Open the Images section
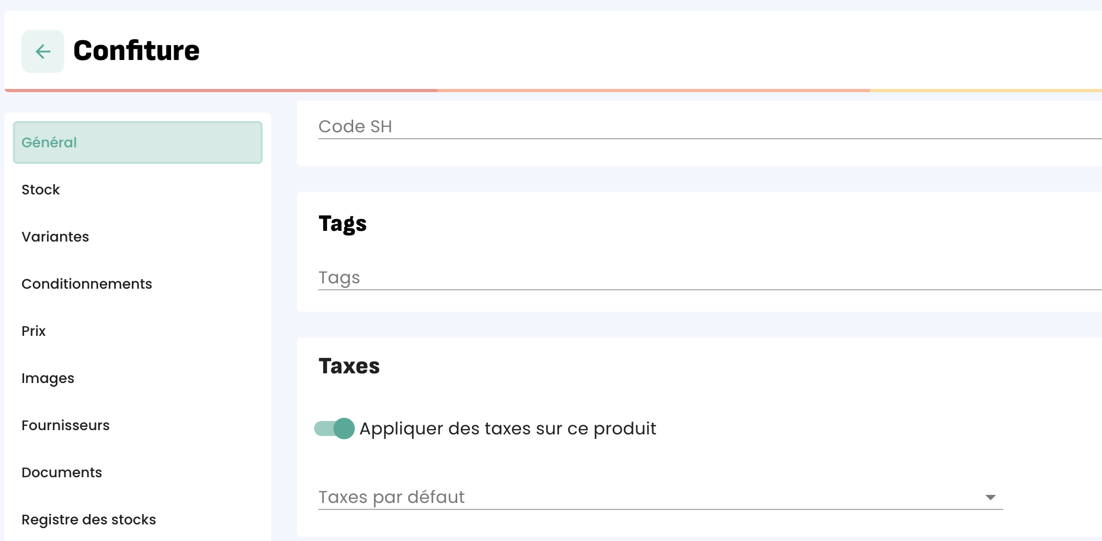The height and width of the screenshot is (541, 1102). 48,378
